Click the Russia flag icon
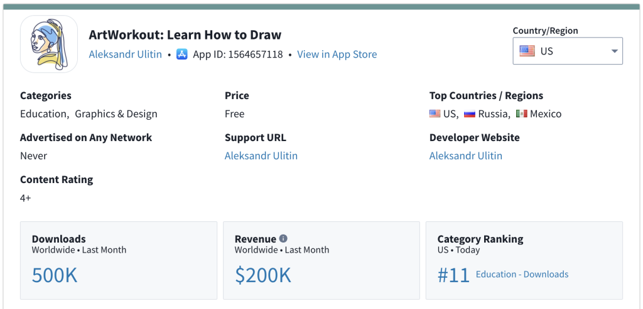 click(x=470, y=114)
